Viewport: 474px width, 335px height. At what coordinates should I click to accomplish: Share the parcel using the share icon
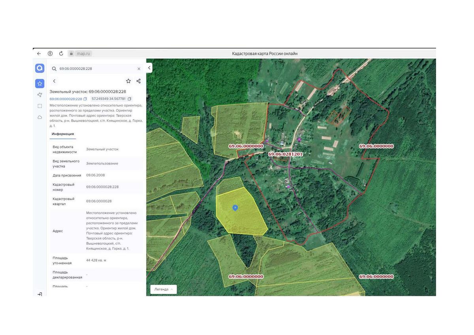coord(139,81)
